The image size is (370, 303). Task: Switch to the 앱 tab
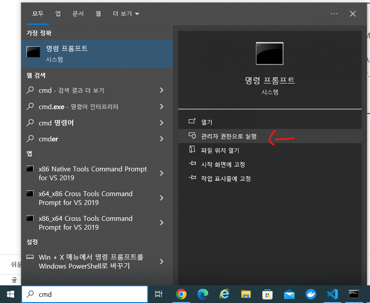tap(58, 14)
